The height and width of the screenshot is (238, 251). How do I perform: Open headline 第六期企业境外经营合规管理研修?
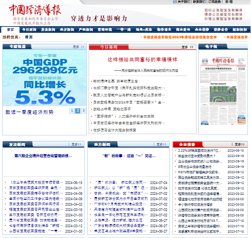(43, 156)
